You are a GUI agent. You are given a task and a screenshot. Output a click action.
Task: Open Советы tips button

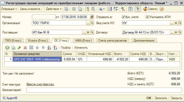point(151,9)
